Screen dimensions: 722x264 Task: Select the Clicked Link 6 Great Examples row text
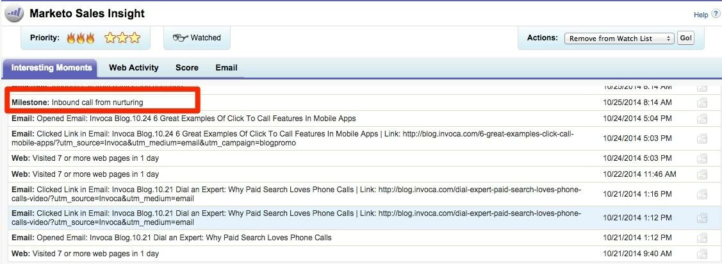click(x=292, y=138)
